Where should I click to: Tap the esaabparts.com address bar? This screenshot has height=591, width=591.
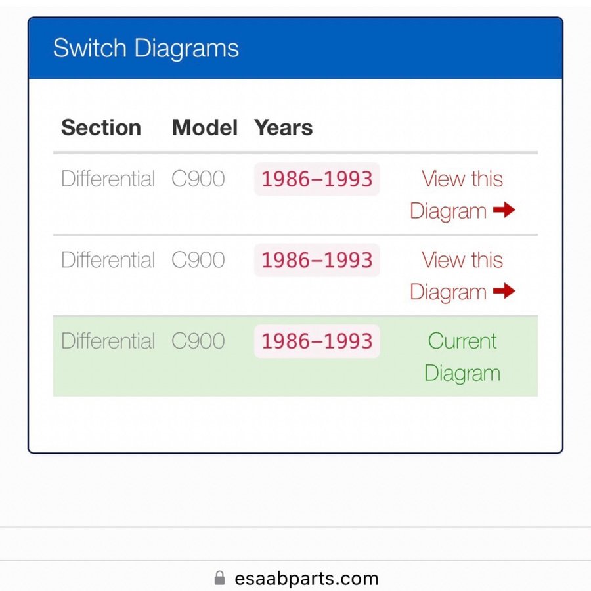pos(306,579)
